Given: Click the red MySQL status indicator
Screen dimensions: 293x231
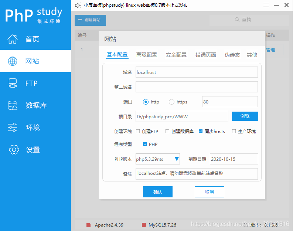Looking at the screenshot, I should [144, 225].
